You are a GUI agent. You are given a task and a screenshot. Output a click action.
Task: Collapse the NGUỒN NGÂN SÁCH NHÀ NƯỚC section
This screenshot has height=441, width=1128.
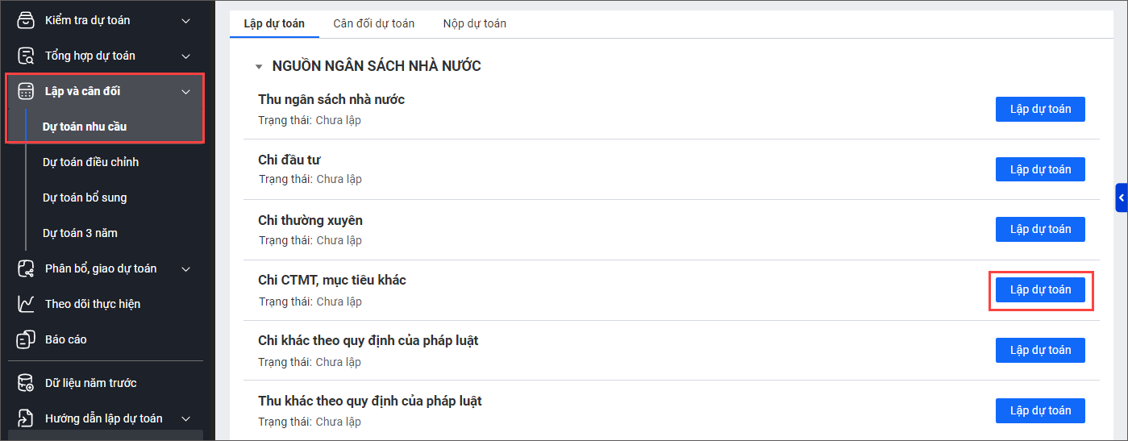click(x=259, y=67)
